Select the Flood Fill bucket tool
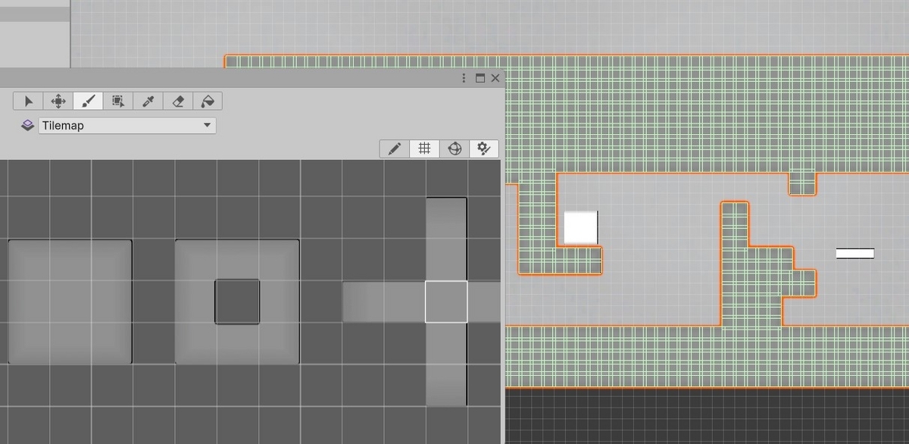909x444 pixels. click(208, 101)
